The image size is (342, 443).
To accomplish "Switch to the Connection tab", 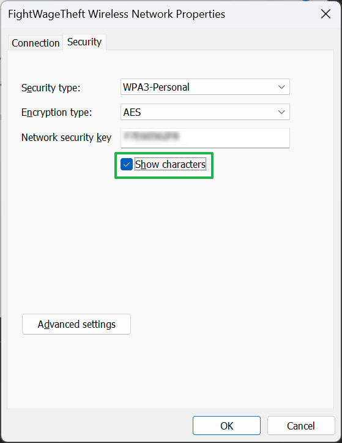I will tap(35, 43).
